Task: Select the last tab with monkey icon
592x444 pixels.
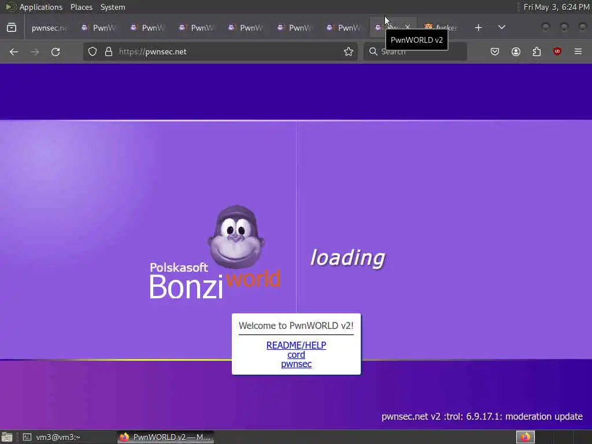Action: (441, 28)
